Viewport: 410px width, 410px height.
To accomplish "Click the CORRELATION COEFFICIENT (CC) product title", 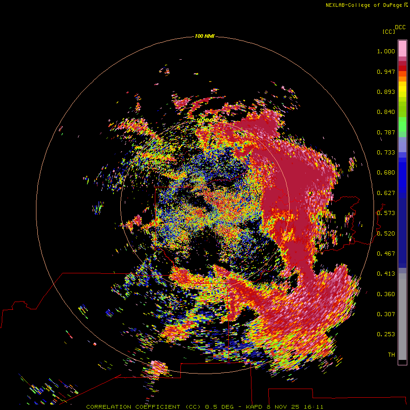I will point(143,407).
